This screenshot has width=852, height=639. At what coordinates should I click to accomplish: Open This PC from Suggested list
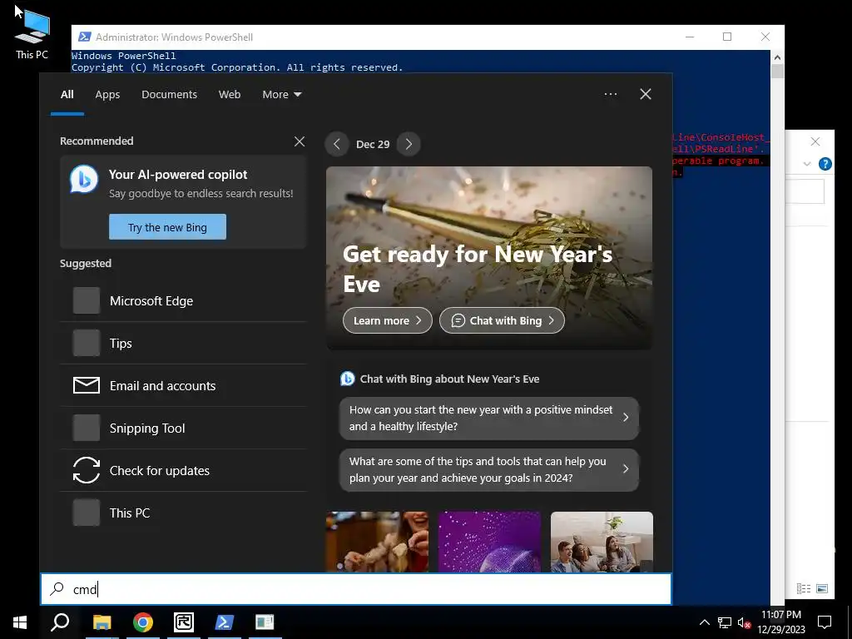[183, 513]
